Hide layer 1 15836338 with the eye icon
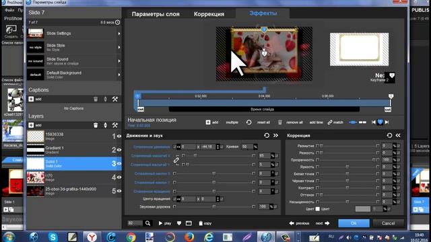The height and width of the screenshot is (242, 431). (x=119, y=136)
